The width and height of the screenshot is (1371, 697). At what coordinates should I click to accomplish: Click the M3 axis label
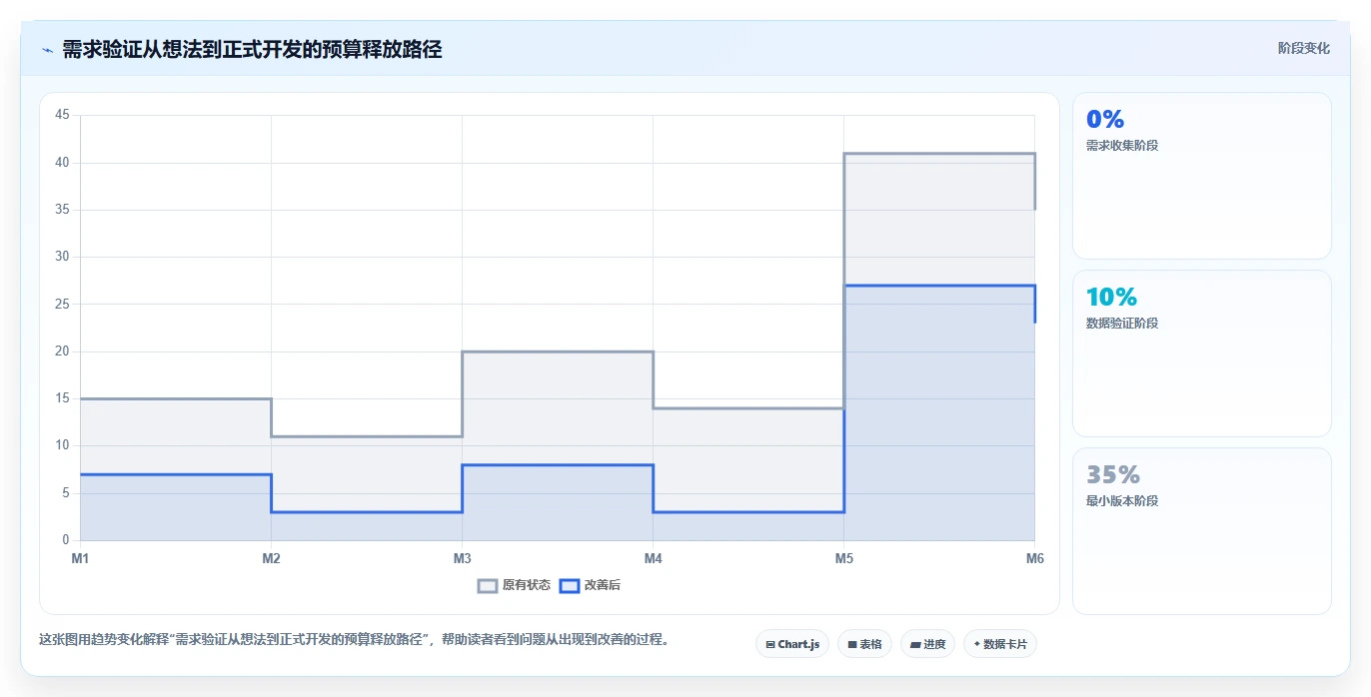click(x=462, y=558)
